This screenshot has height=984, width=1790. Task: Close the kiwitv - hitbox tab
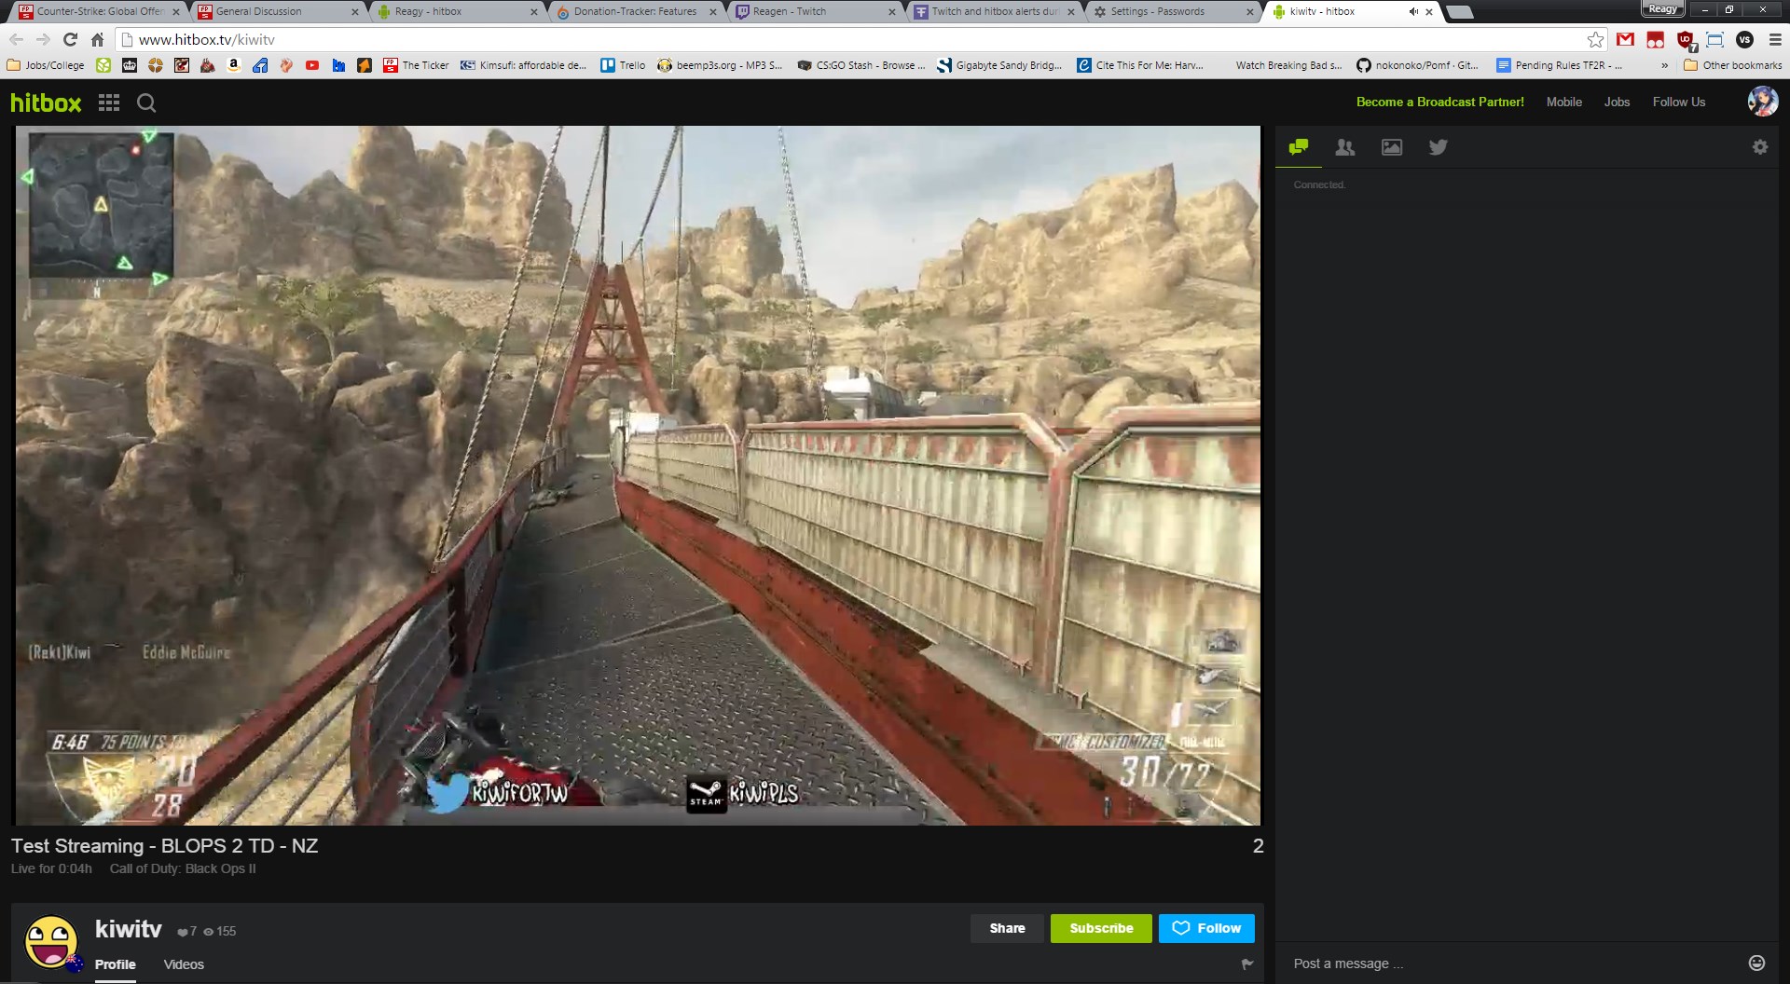[x=1428, y=11]
